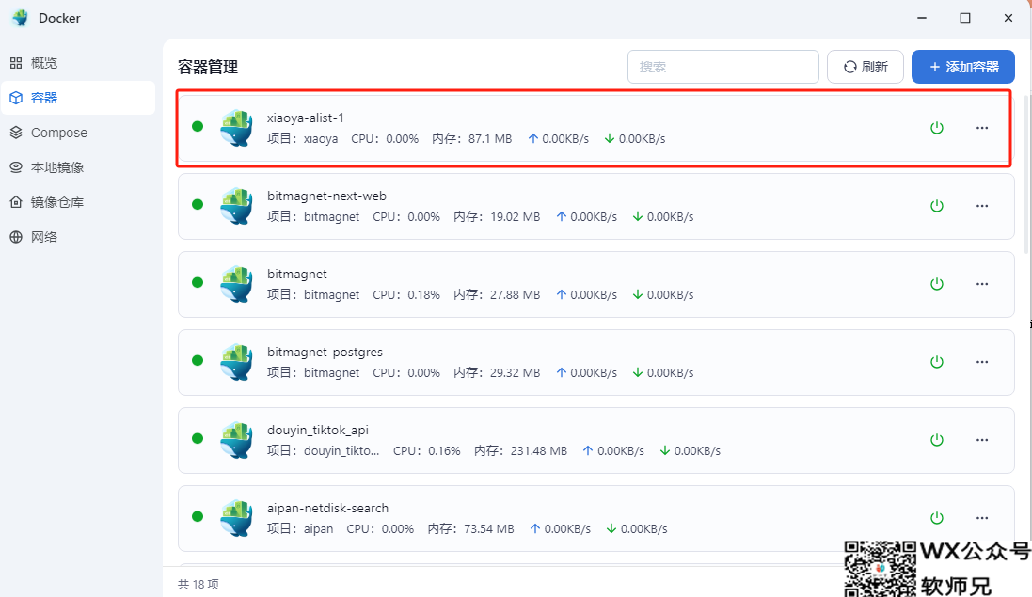This screenshot has height=597, width=1032.
Task: Open more options for xiaoya-alist-1
Action: click(982, 128)
